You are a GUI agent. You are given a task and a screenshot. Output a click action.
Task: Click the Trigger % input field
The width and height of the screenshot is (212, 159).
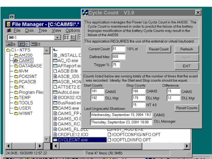[116, 64]
